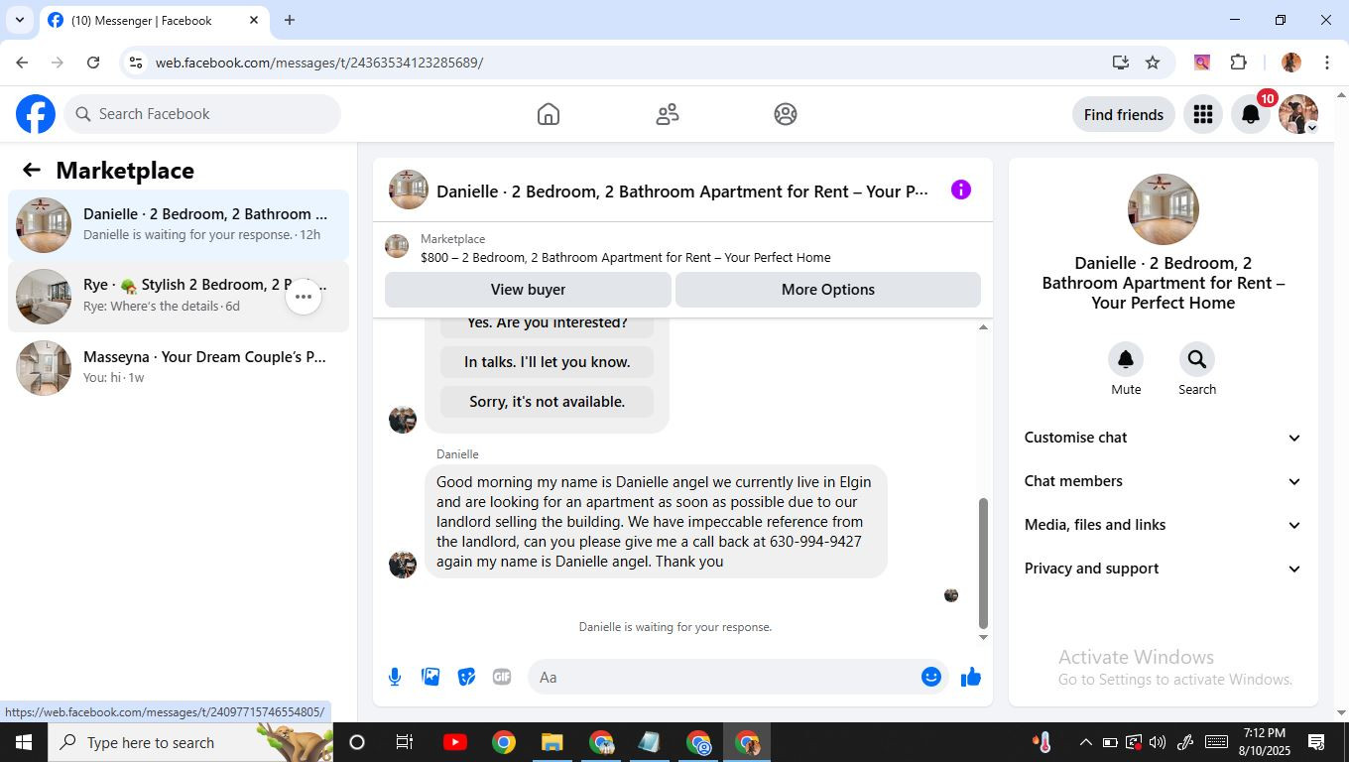1349x762 pixels.
Task: Choose a GIF icon
Action: tap(502, 677)
